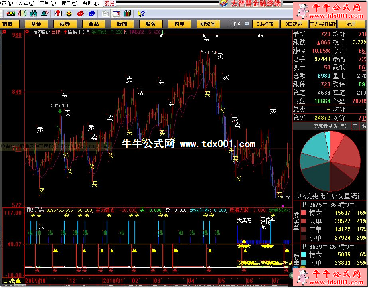This screenshot has width=369, height=288.
Task: Open the binoculars search tool
Action: point(34,14)
